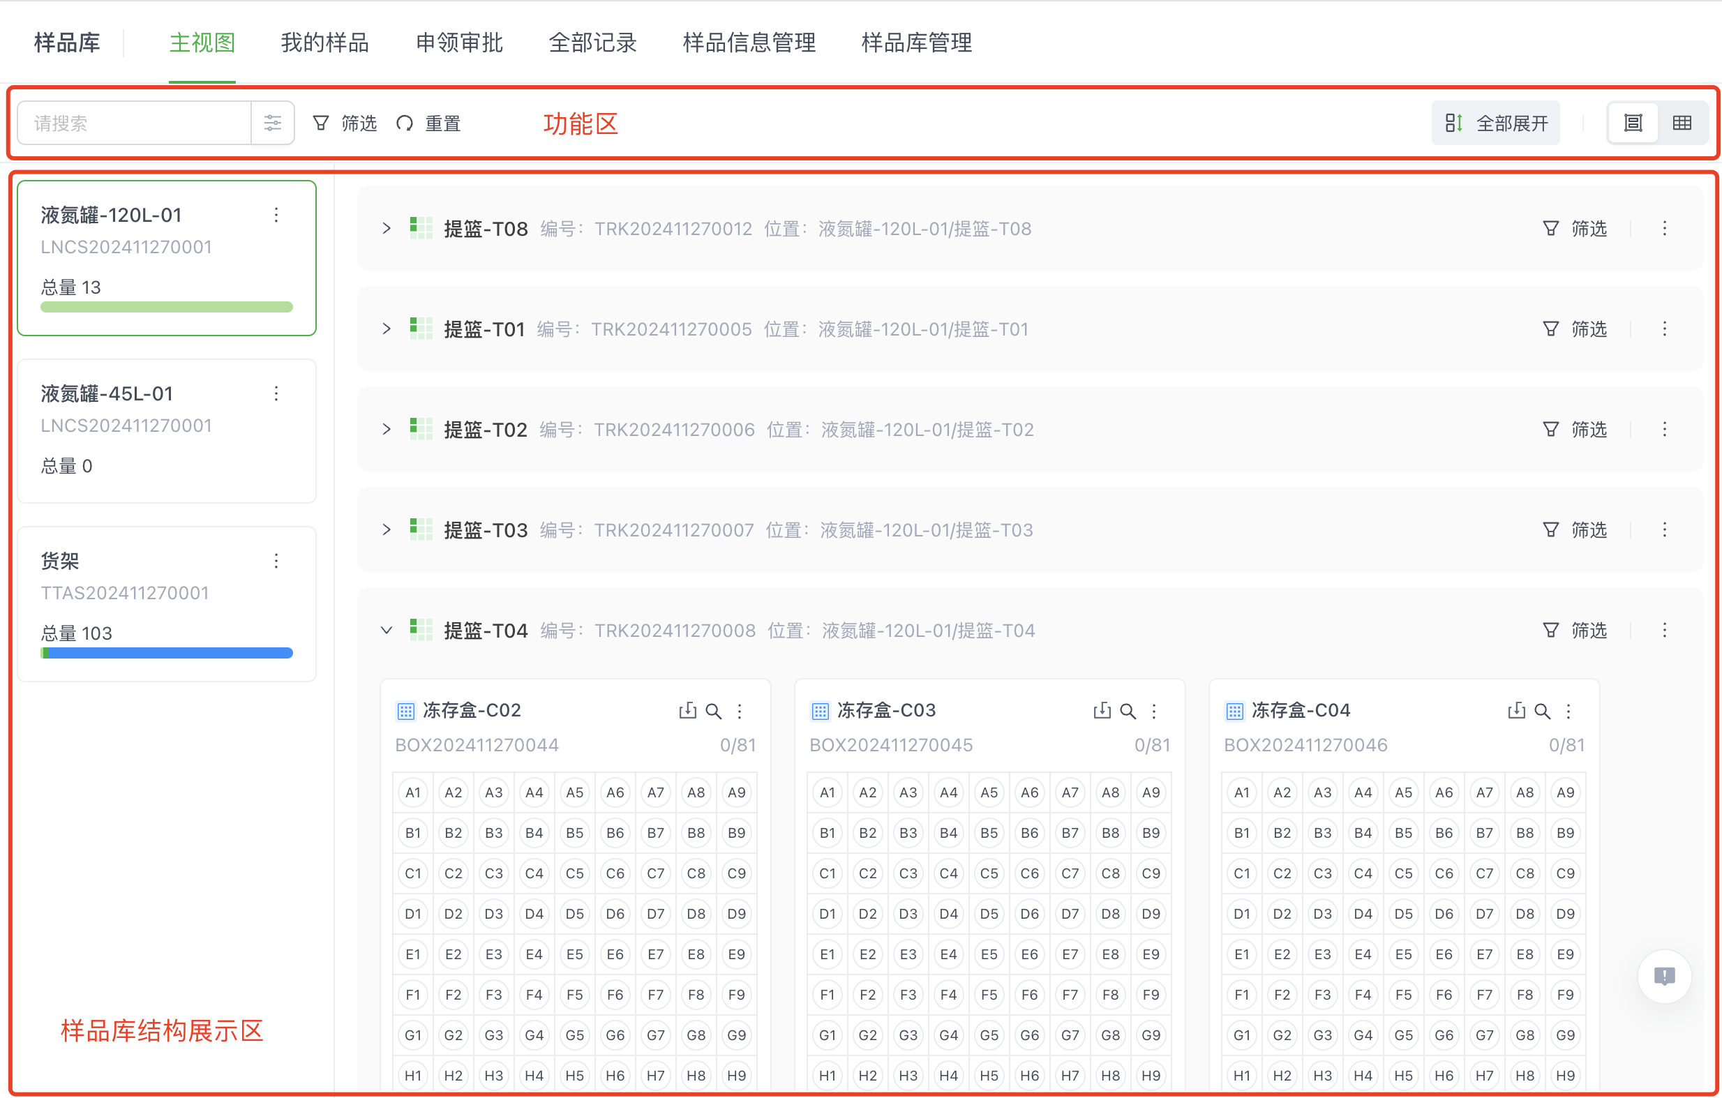Click 筛选 on the 提篮-T03 row

(1575, 529)
